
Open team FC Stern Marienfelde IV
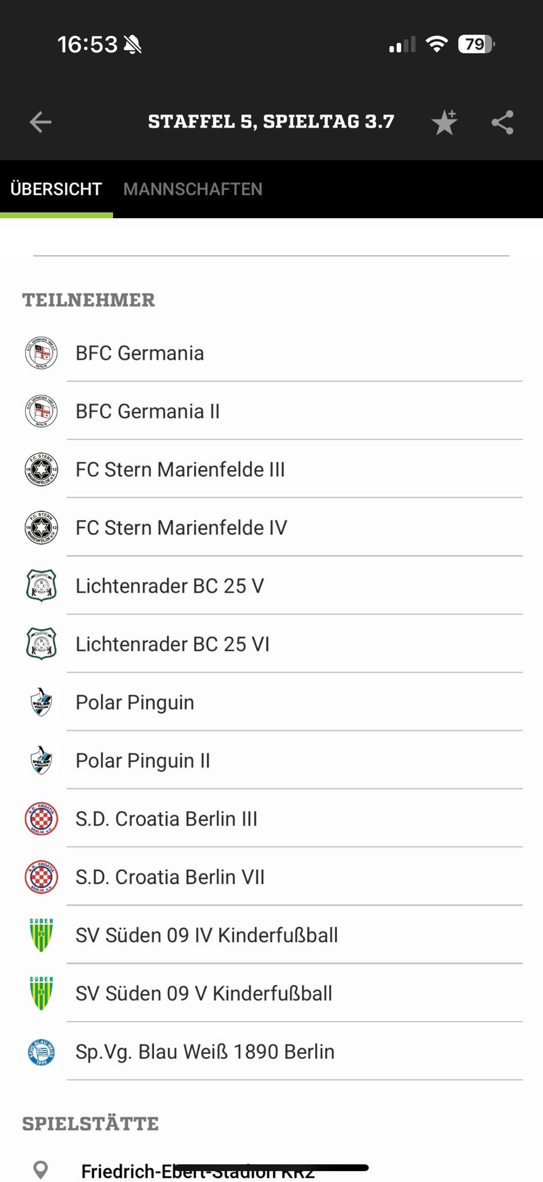coord(181,528)
